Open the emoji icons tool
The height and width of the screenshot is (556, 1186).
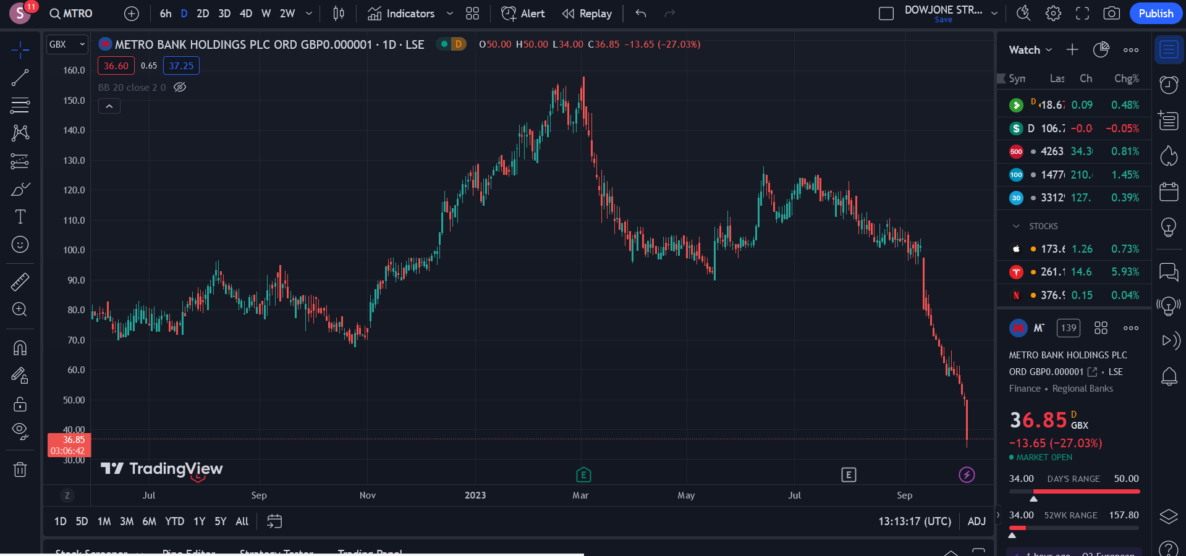tap(20, 245)
